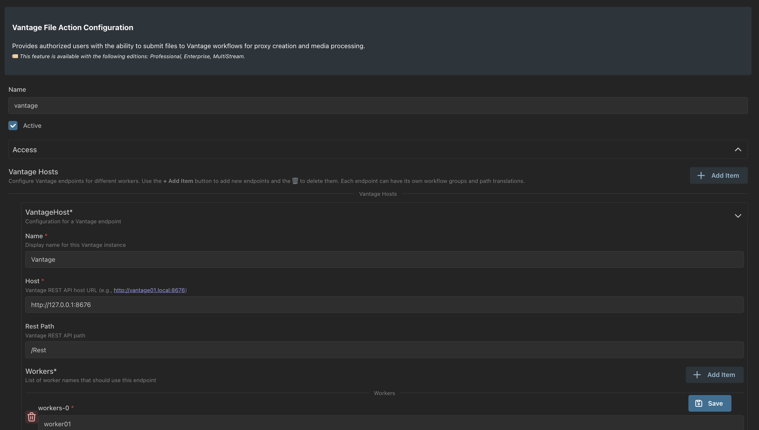
Task: Select the 'Workers*' heading text
Action: [x=41, y=371]
